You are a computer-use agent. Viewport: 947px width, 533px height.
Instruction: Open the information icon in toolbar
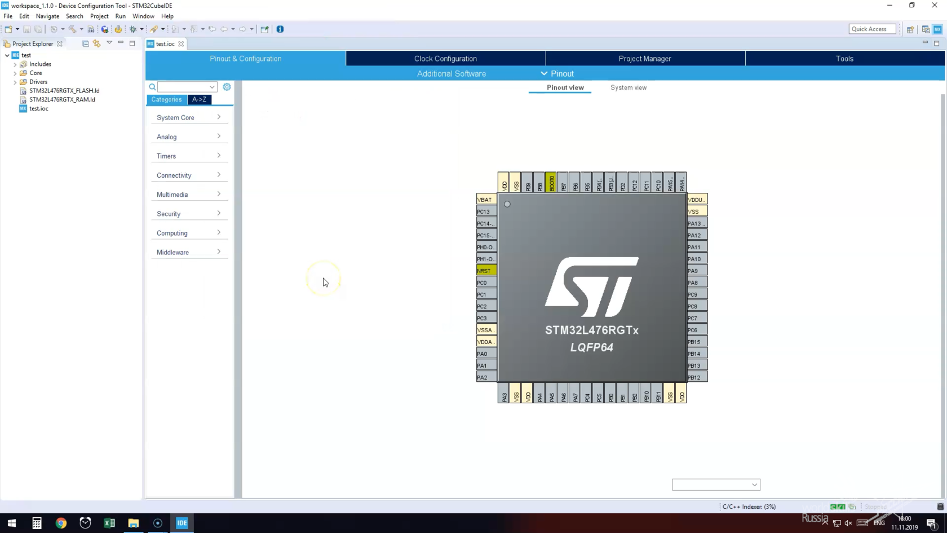pyautogui.click(x=280, y=29)
